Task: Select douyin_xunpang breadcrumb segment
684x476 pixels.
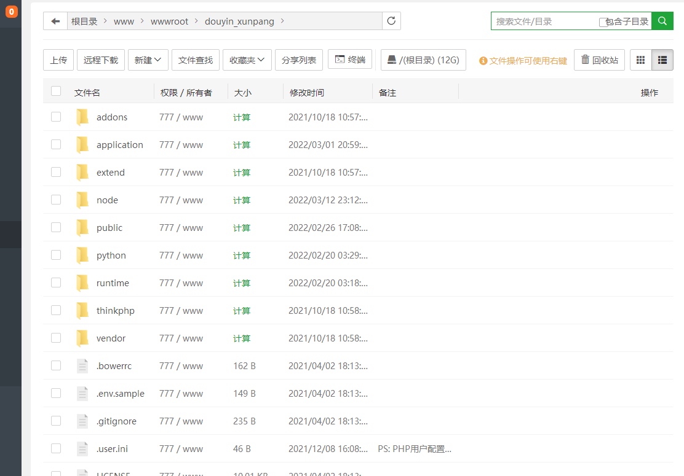Action: pos(239,21)
